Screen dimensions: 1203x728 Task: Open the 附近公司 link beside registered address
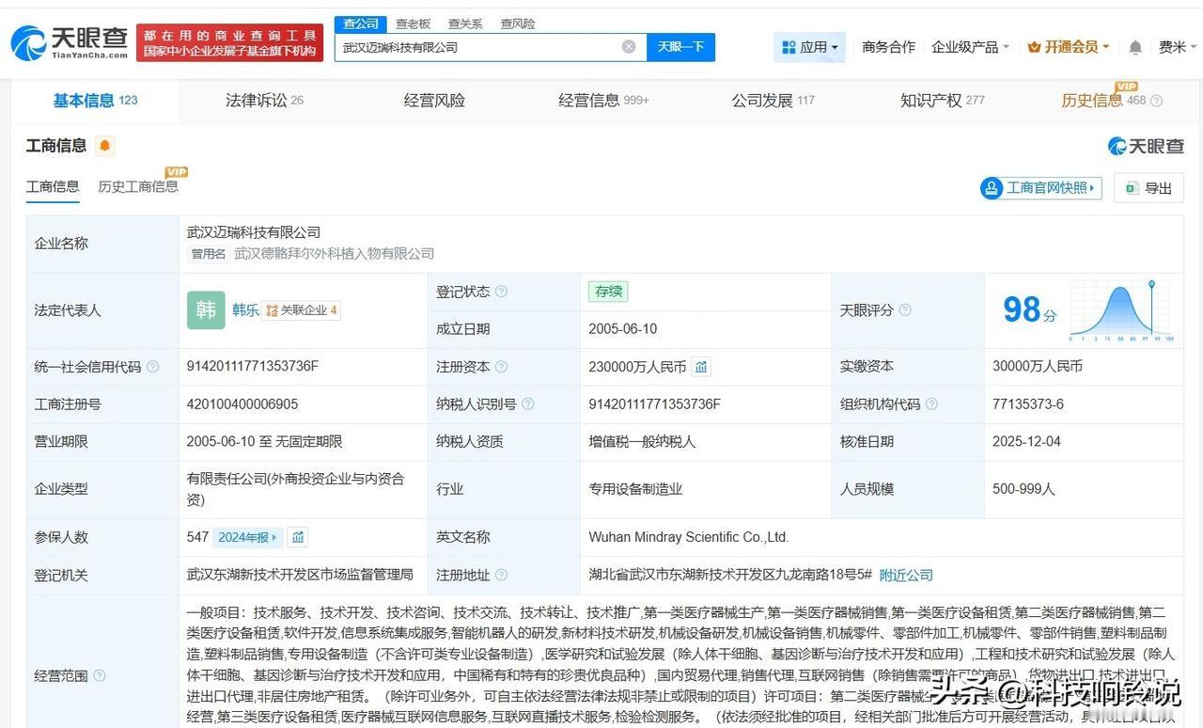(x=905, y=575)
